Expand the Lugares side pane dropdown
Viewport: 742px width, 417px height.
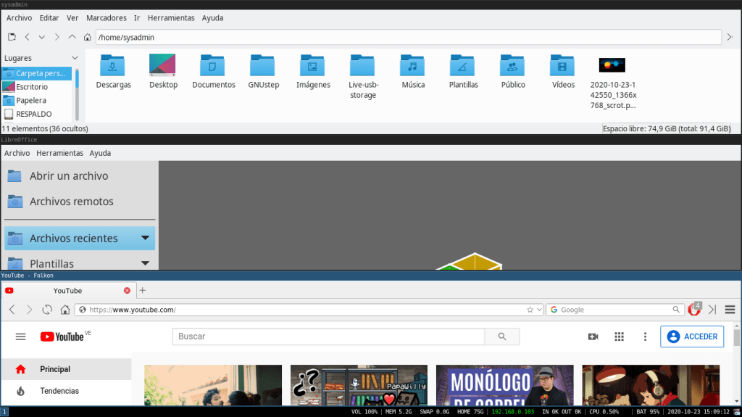[75, 58]
